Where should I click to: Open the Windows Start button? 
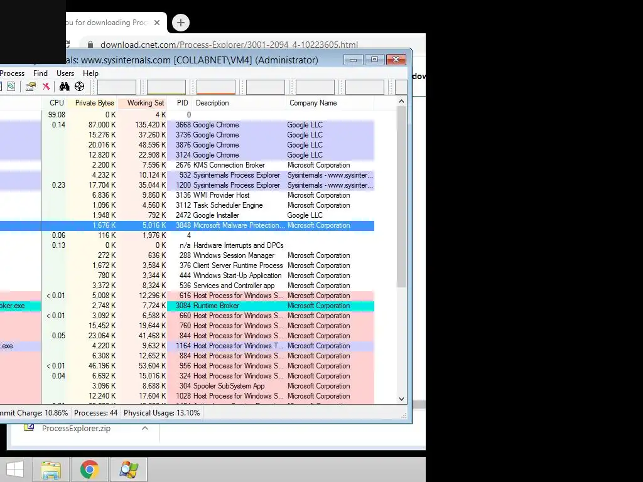click(x=15, y=469)
